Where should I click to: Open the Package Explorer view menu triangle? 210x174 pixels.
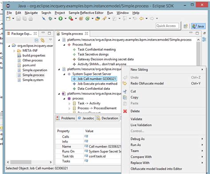51,39
